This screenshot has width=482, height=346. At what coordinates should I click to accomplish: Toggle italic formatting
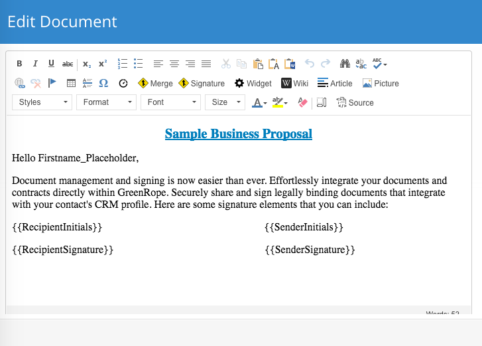(35, 64)
